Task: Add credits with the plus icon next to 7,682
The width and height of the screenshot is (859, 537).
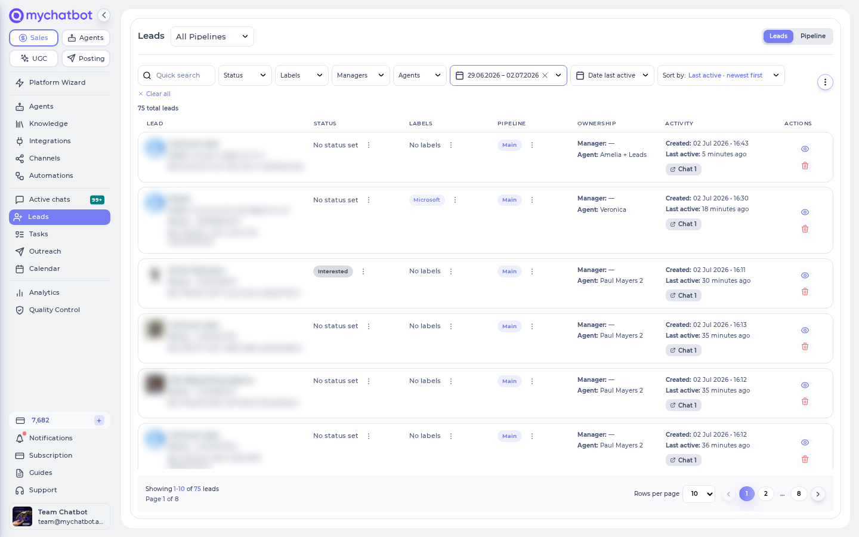Action: tap(99, 421)
